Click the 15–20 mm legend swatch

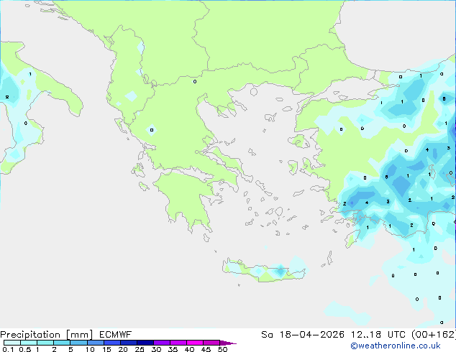(112, 343)
